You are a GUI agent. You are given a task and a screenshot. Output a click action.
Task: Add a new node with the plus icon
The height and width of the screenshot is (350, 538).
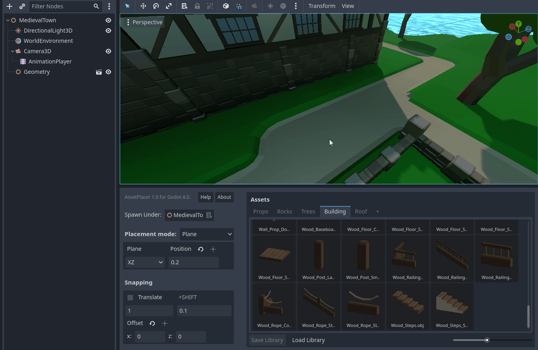tap(10, 6)
